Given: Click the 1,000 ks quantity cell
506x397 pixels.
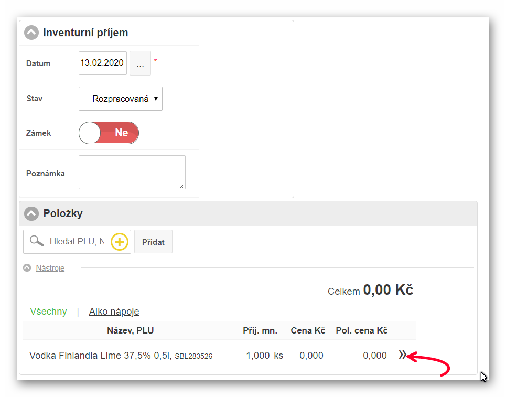Looking at the screenshot, I should click(264, 356).
